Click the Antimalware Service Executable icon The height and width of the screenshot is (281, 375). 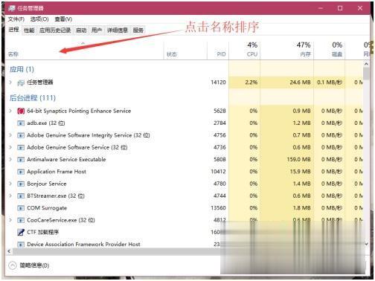[21, 160]
